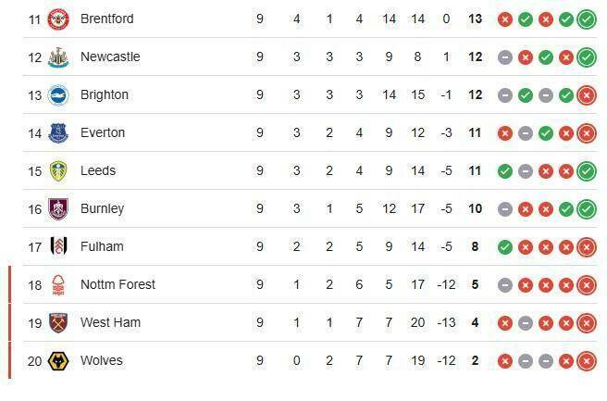
Task: Select Burnley's points total of 10
Action: [476, 208]
